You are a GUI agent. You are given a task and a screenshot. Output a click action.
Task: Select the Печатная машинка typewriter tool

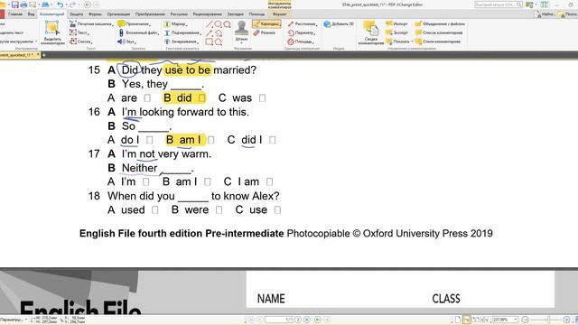pos(90,24)
